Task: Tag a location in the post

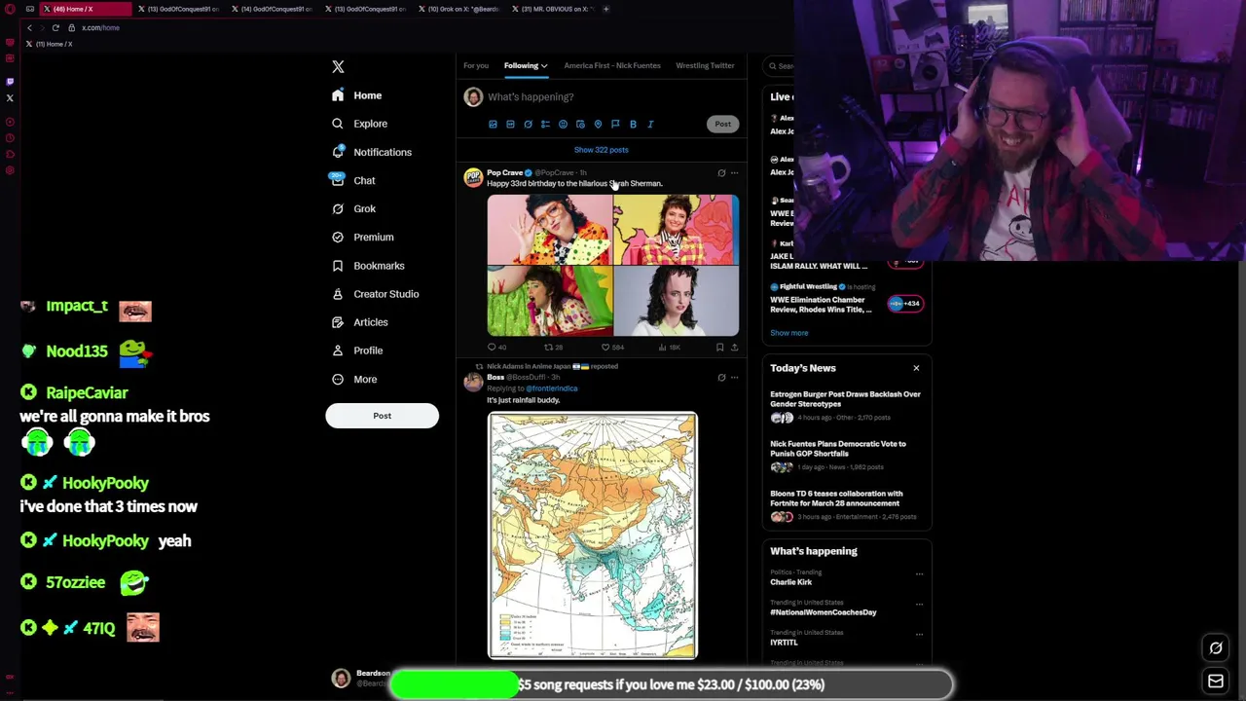Action: (598, 125)
